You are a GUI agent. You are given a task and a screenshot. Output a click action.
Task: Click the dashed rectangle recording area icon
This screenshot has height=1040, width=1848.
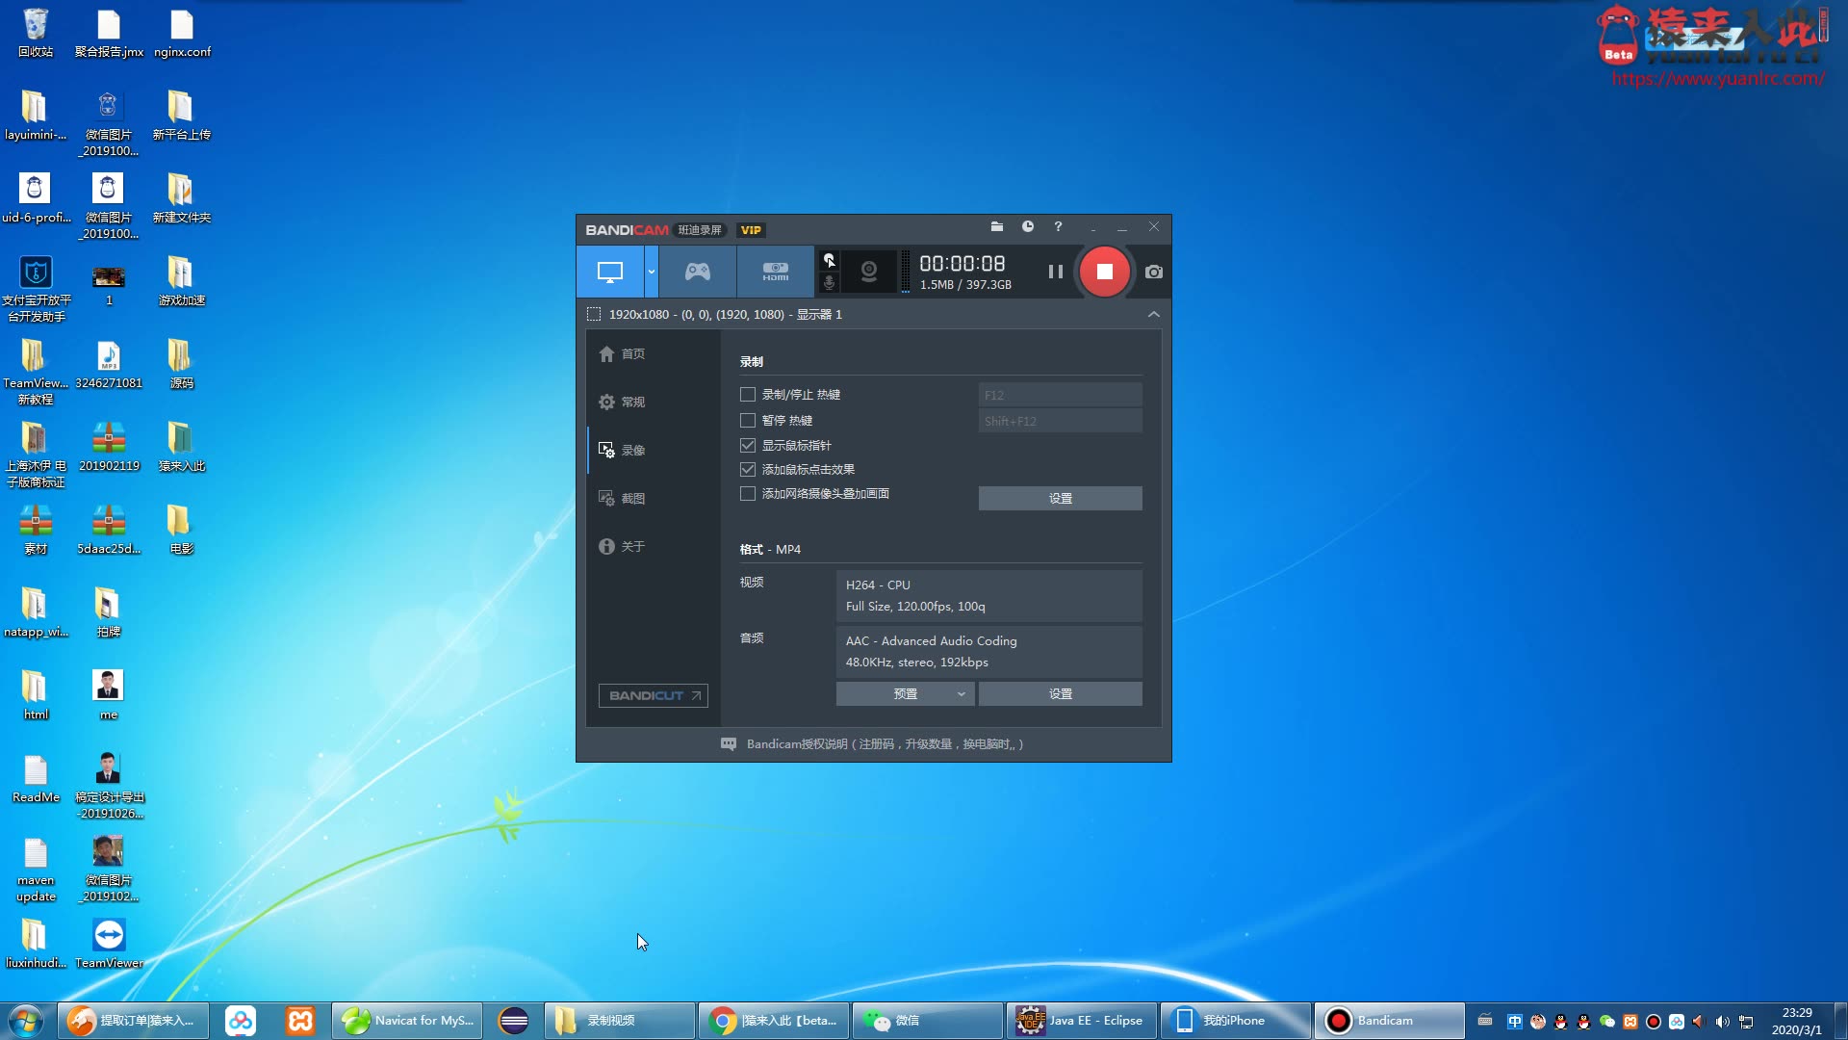594,315
